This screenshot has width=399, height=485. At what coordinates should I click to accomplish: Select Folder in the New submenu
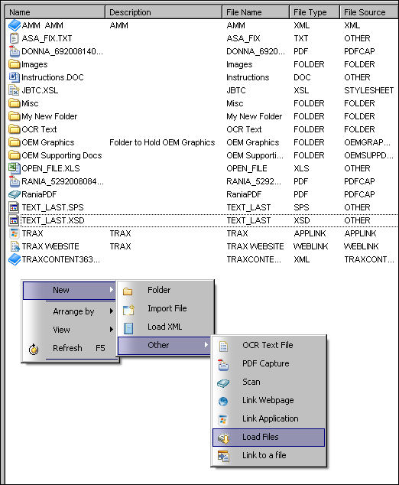tap(165, 290)
